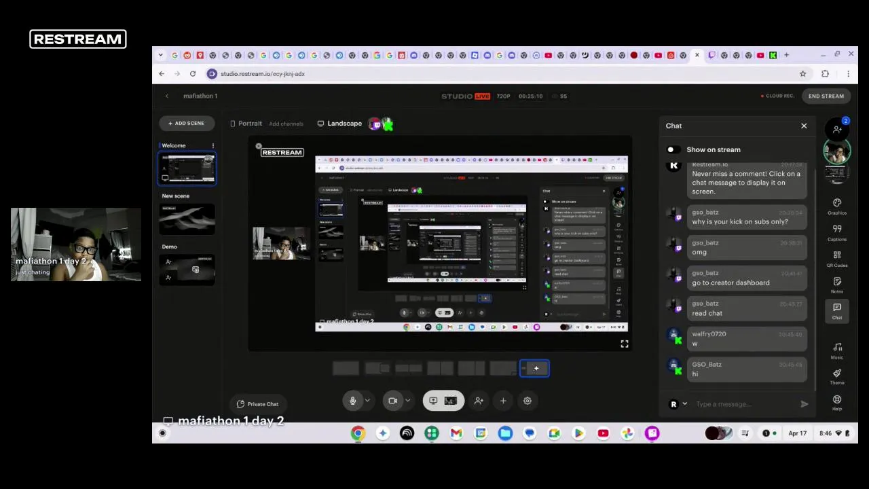Open the Welcome scene three-dot menu
This screenshot has height=489, width=869.
(212, 145)
